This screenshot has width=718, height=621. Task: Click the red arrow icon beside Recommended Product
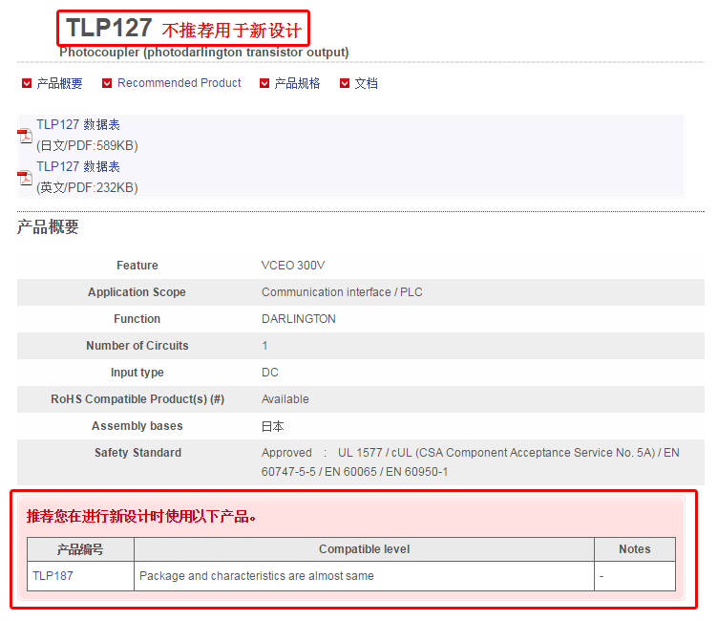pyautogui.click(x=107, y=83)
